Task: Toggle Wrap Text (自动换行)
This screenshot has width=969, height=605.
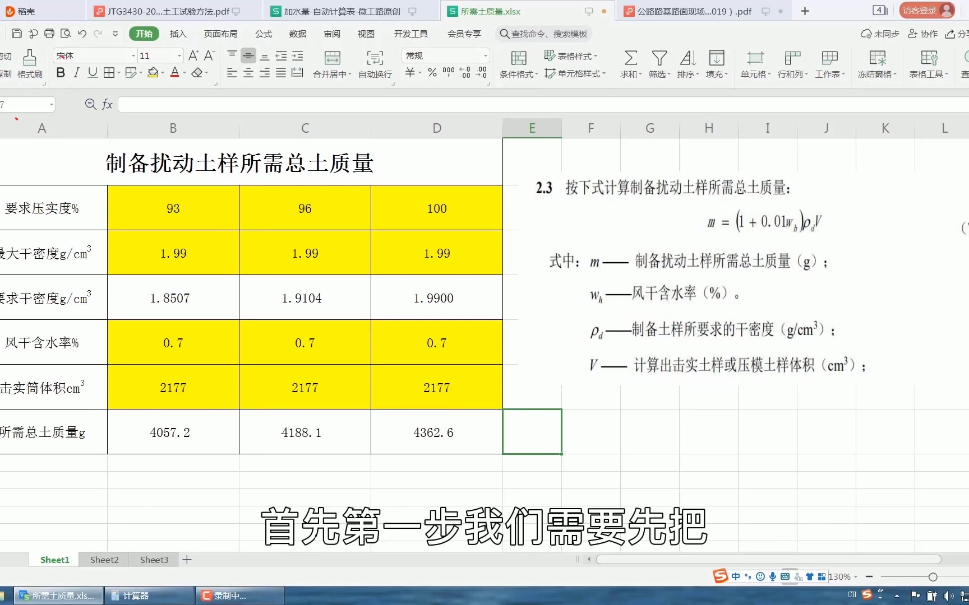Action: [375, 58]
